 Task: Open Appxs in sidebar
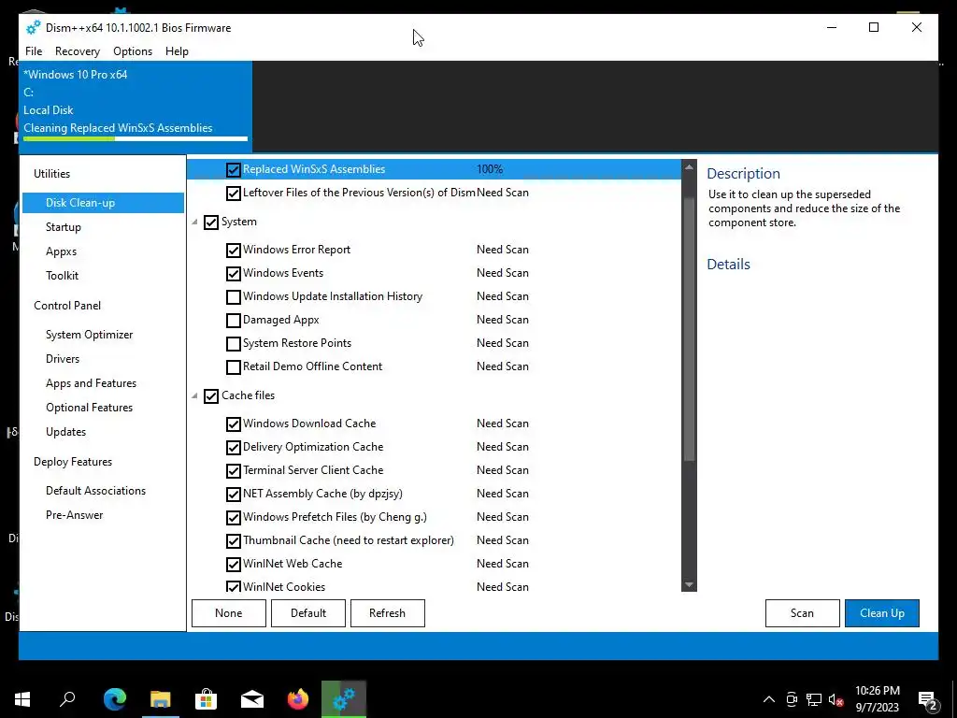click(x=61, y=251)
